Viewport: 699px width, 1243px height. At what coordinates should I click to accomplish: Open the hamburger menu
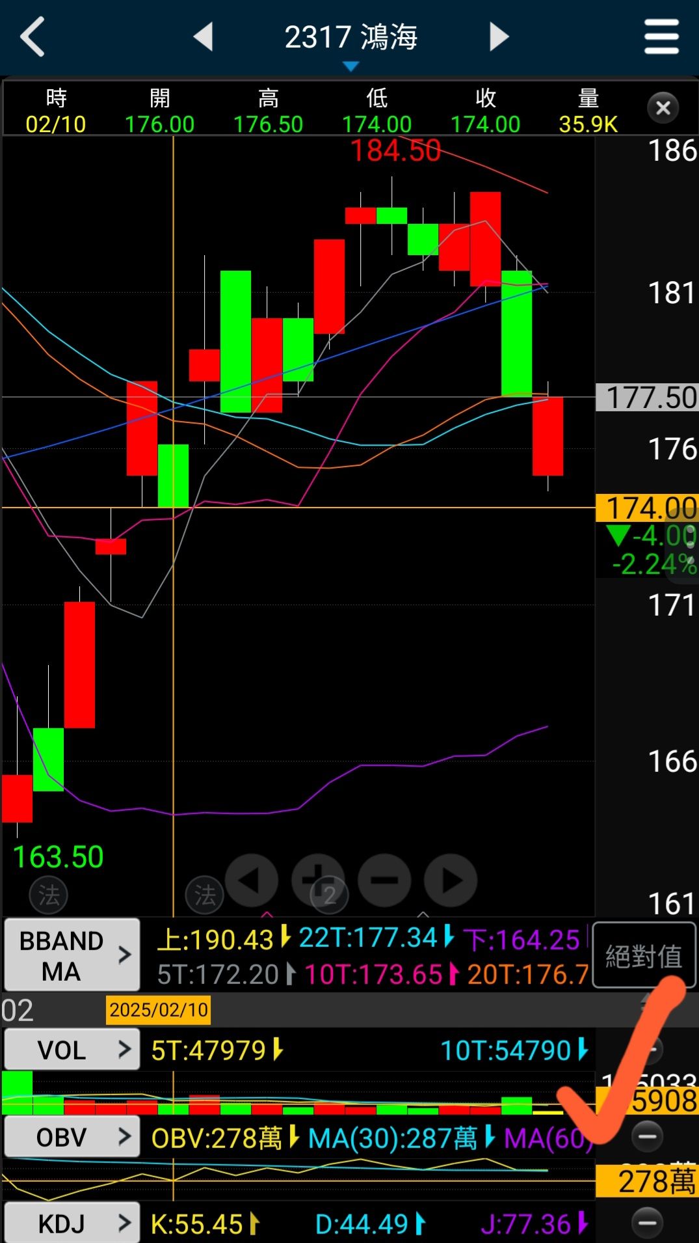coord(661,36)
